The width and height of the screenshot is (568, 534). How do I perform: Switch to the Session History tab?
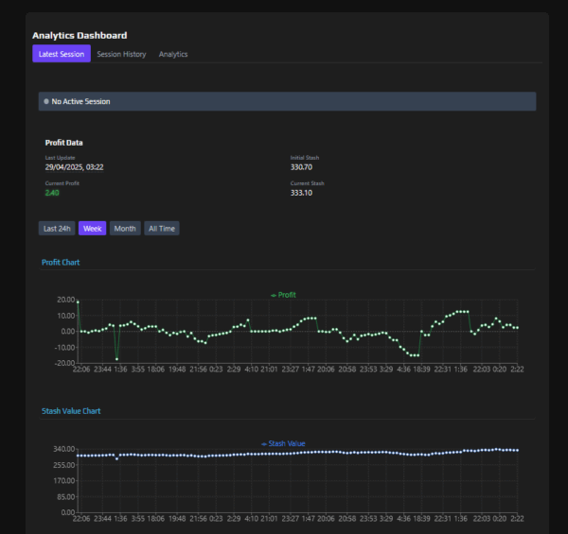pyautogui.click(x=121, y=54)
